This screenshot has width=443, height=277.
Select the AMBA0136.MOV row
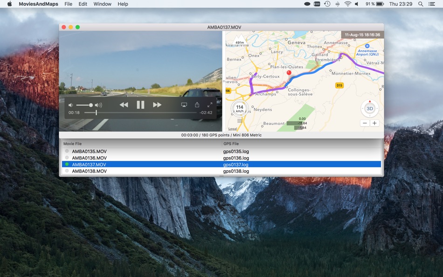tap(221, 158)
